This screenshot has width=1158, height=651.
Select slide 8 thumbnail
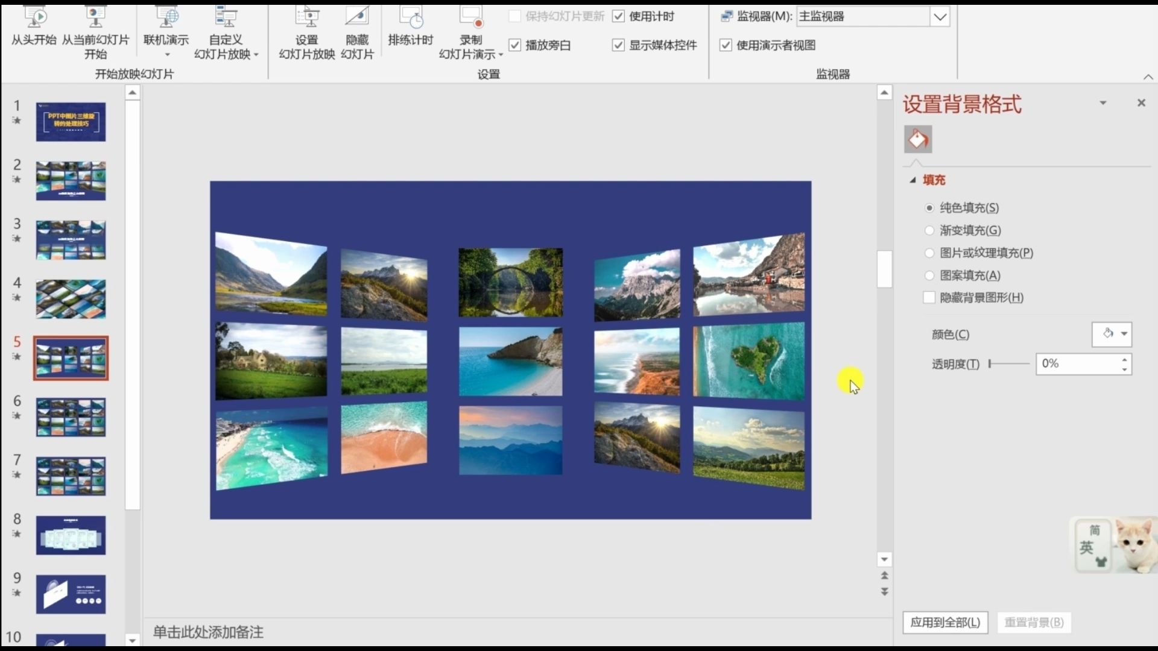pyautogui.click(x=71, y=535)
